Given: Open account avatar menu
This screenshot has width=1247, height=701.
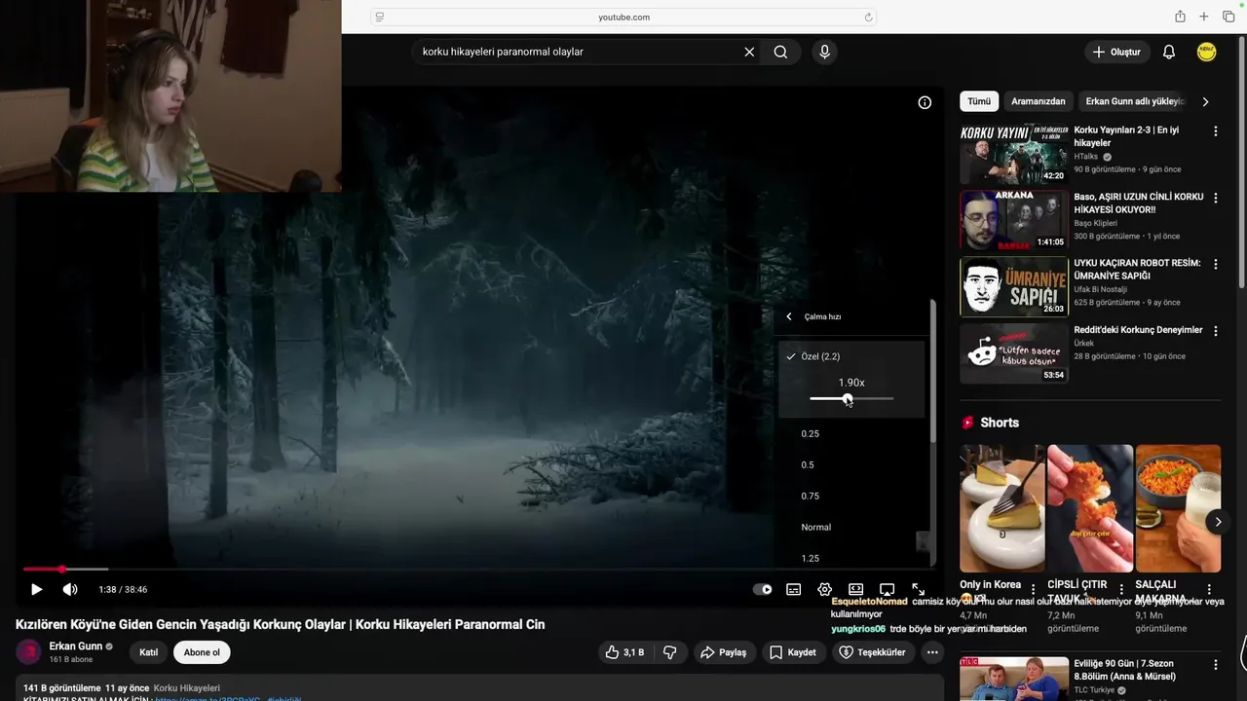Looking at the screenshot, I should click(1207, 52).
